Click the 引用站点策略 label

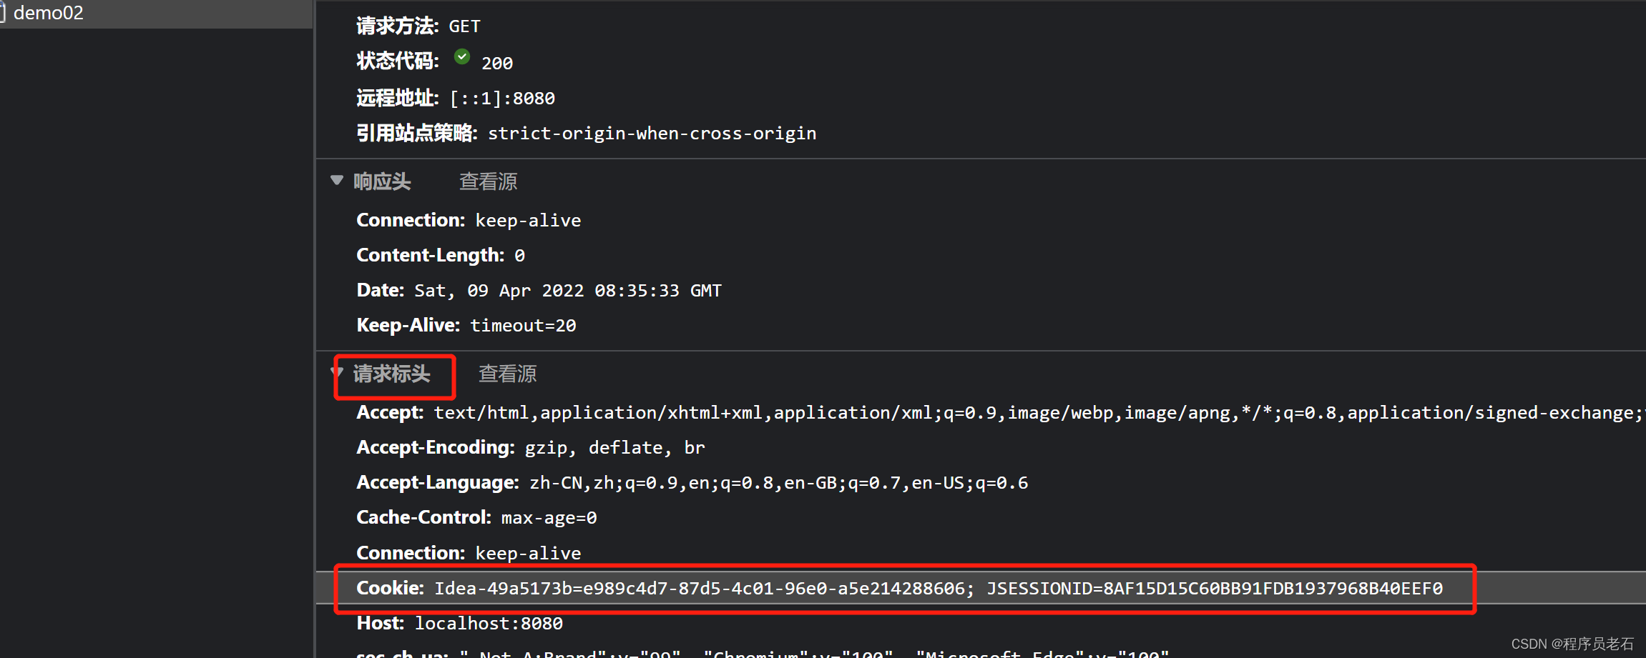(x=417, y=134)
